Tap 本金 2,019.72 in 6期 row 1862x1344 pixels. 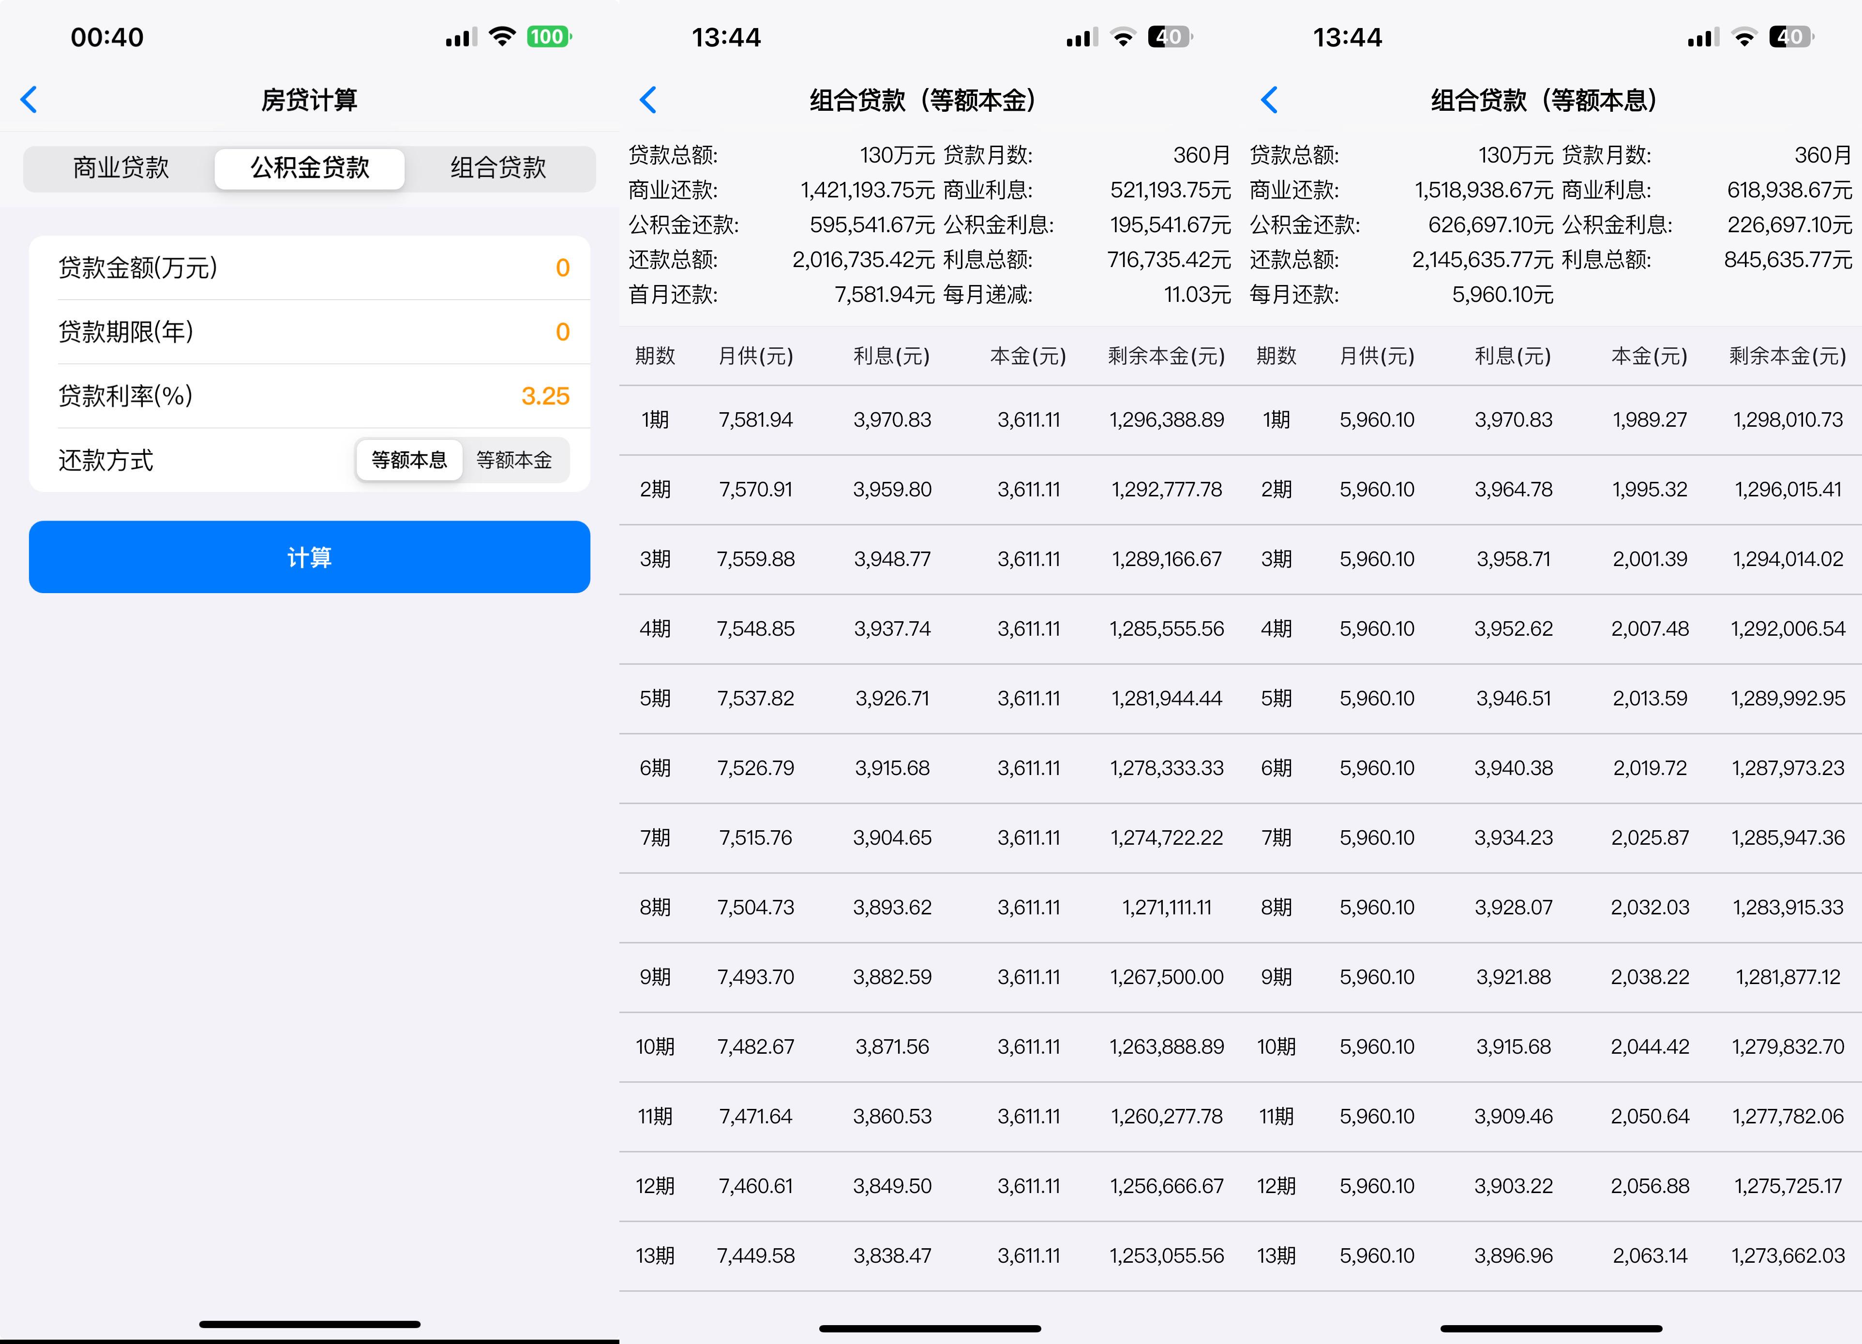[1650, 768]
